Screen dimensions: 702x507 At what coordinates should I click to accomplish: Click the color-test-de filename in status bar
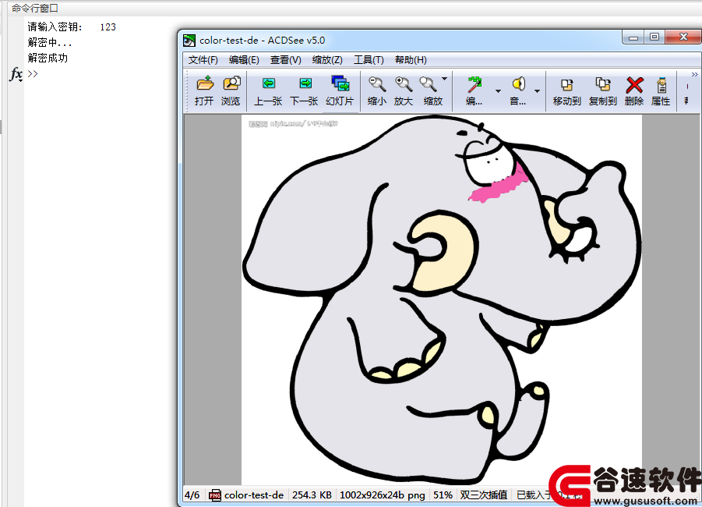pyautogui.click(x=254, y=495)
